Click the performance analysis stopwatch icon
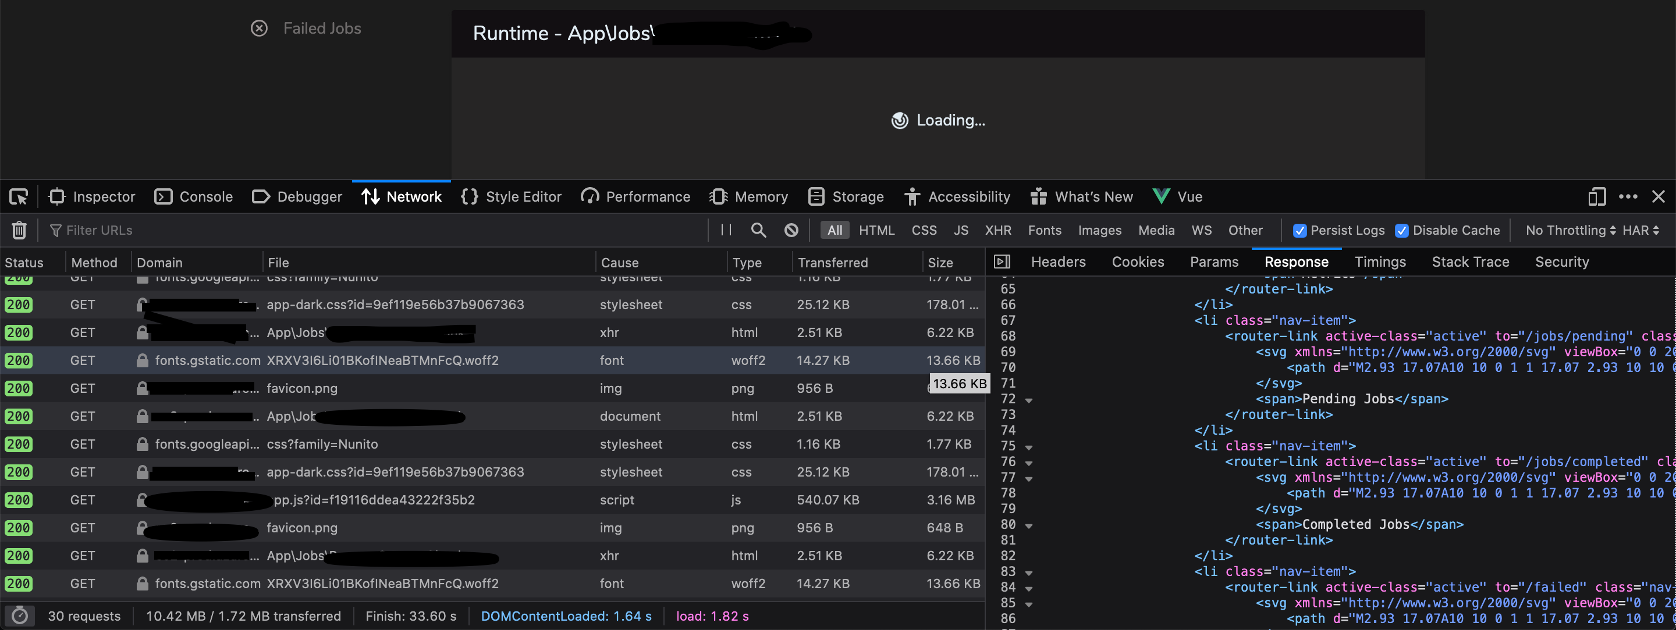 coord(20,615)
